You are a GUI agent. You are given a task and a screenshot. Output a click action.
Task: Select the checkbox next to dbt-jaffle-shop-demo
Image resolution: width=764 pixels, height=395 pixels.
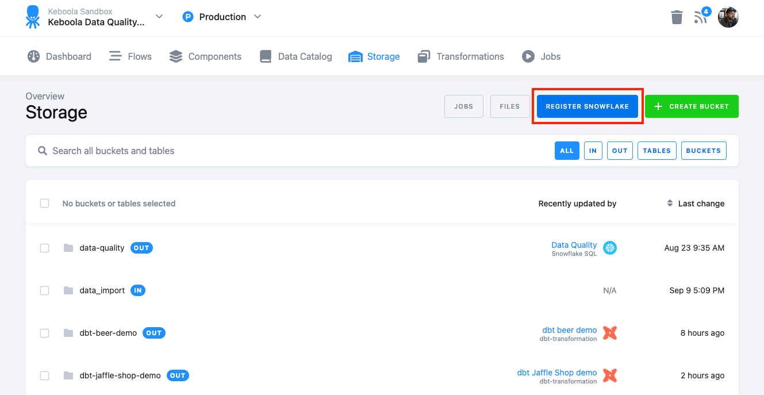pyautogui.click(x=44, y=375)
